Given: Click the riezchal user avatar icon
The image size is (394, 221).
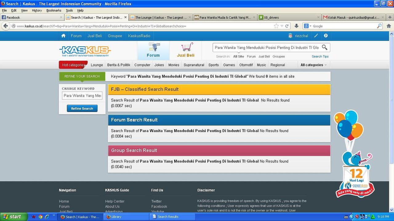Looking at the screenshot, I should [290, 36].
